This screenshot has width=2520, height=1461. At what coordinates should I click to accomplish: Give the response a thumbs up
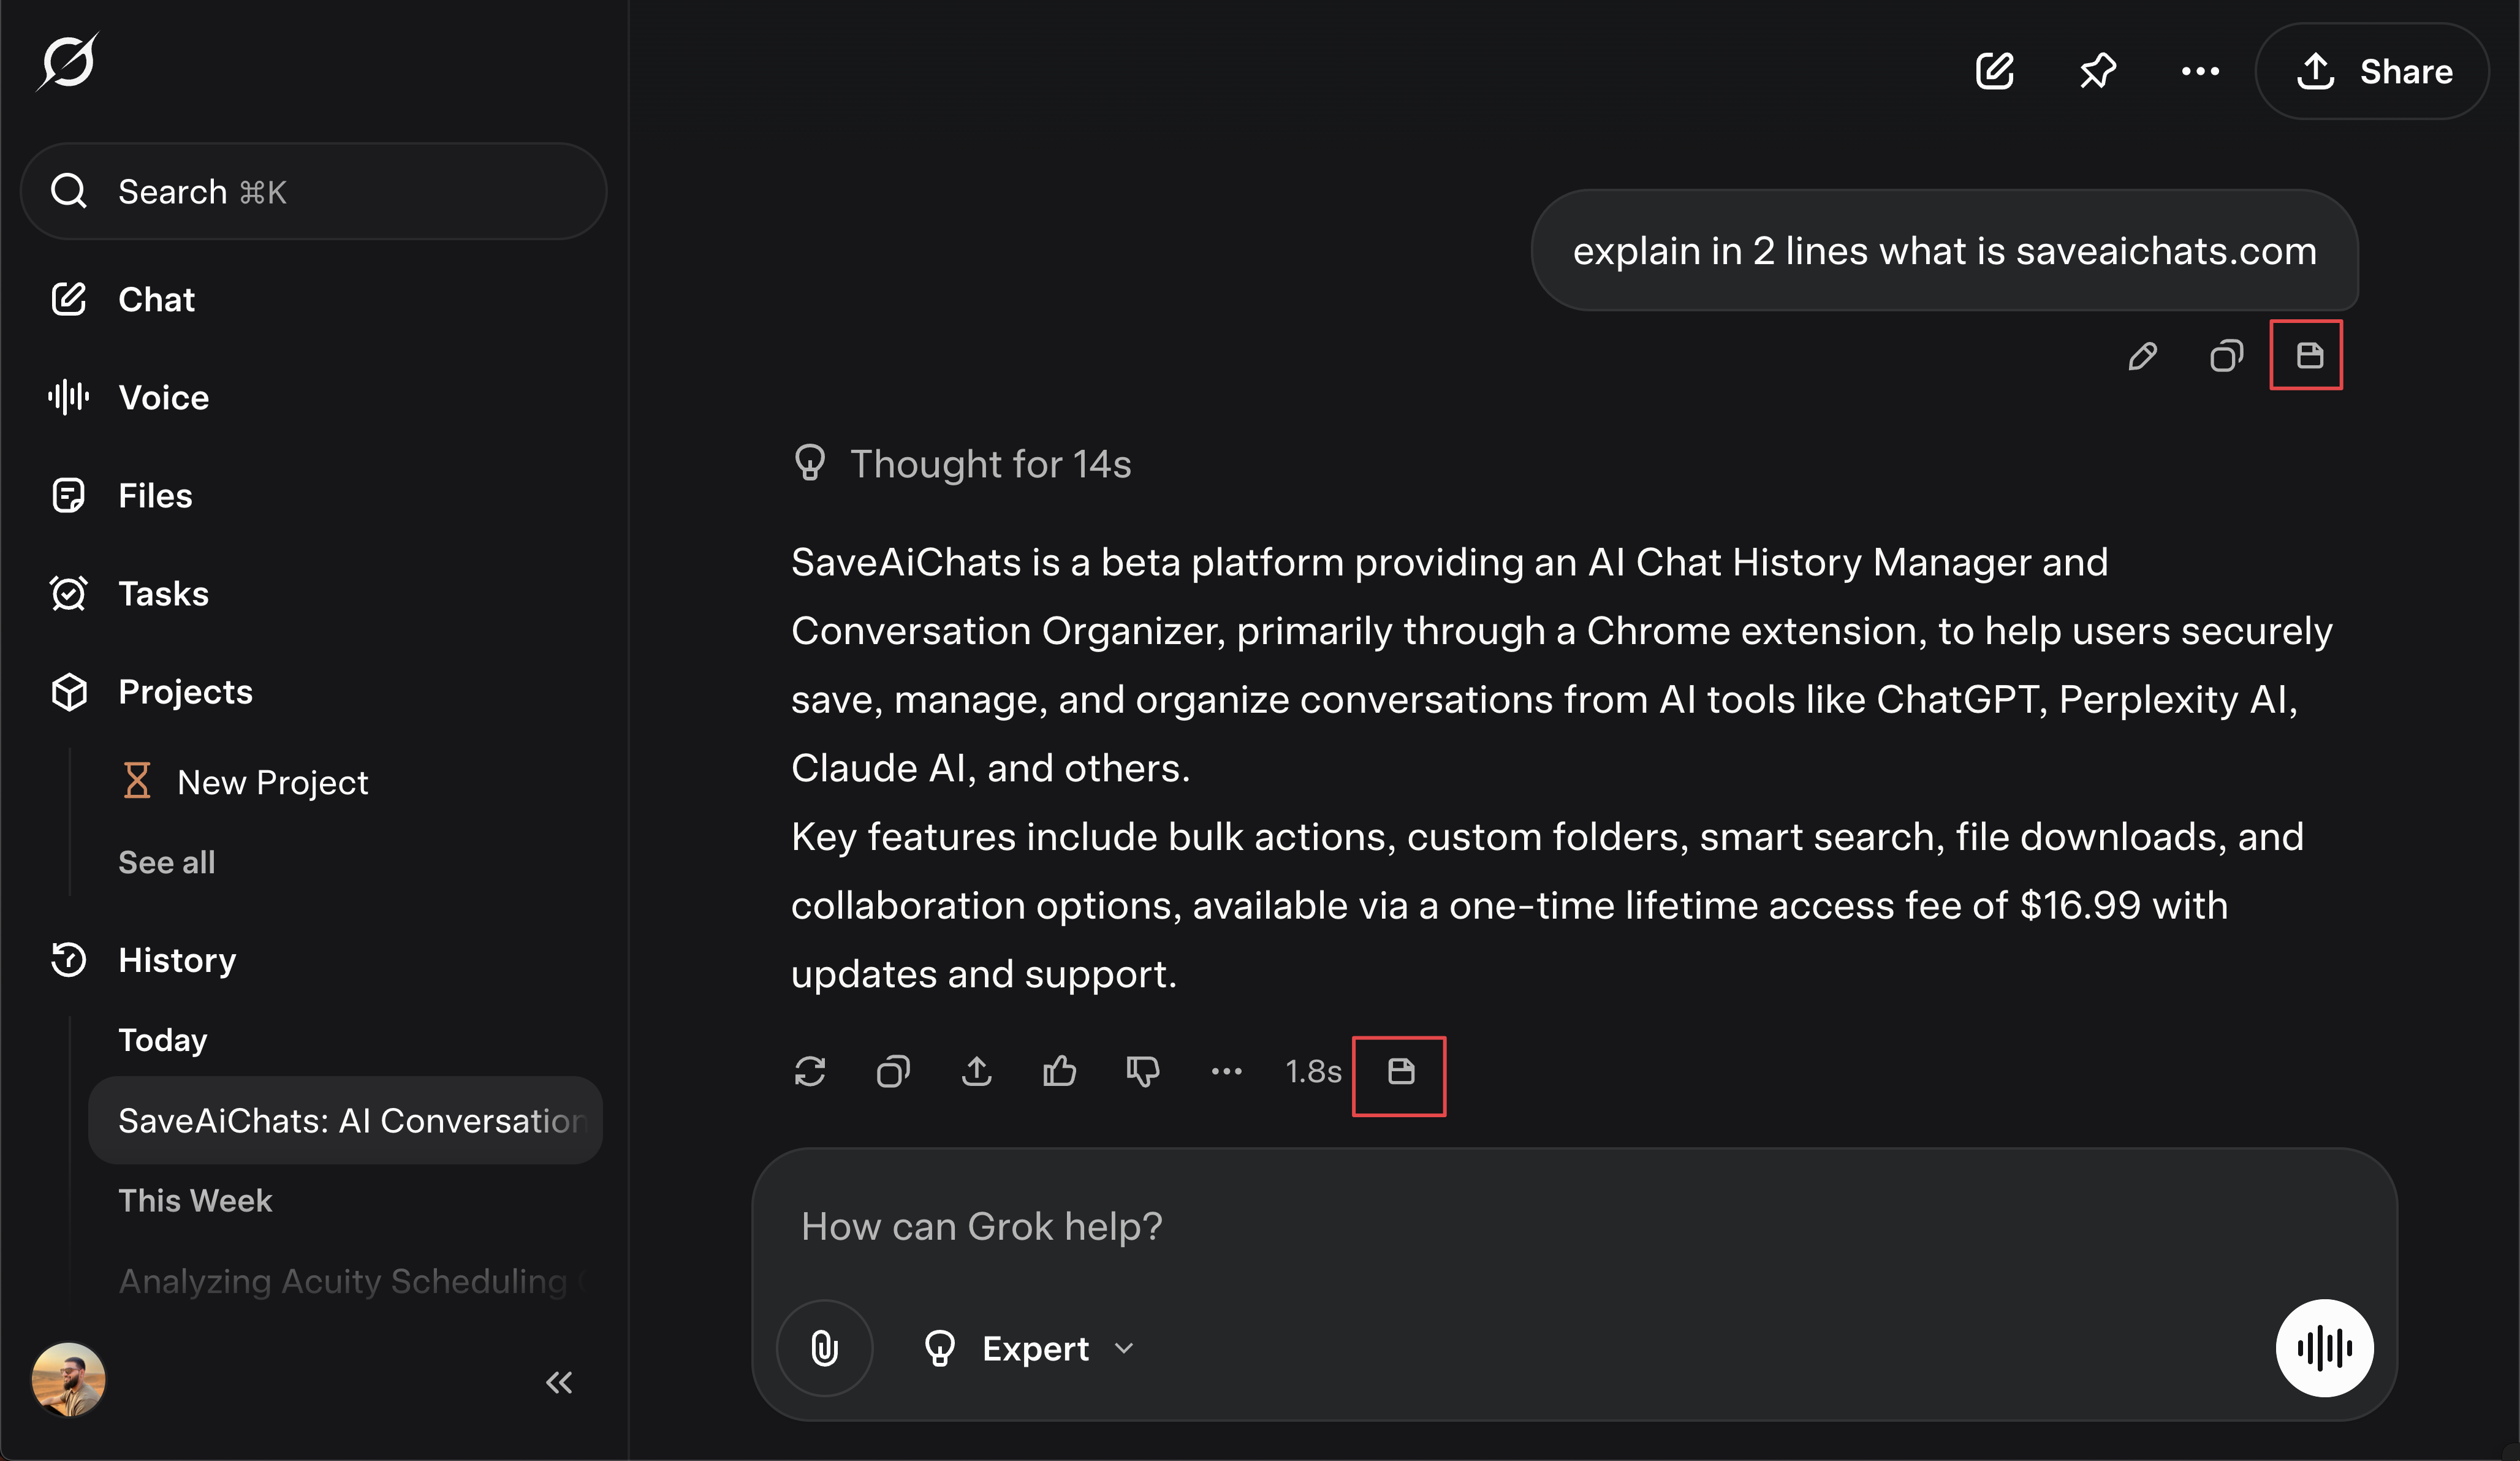[1059, 1071]
